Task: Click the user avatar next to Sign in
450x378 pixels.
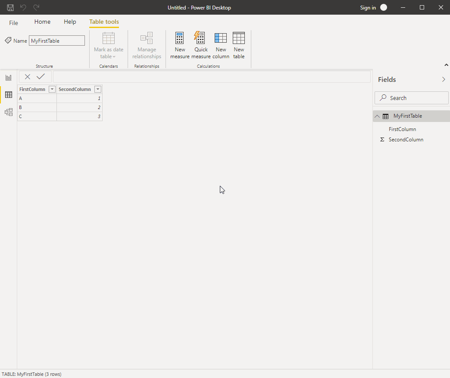Action: pyautogui.click(x=384, y=7)
